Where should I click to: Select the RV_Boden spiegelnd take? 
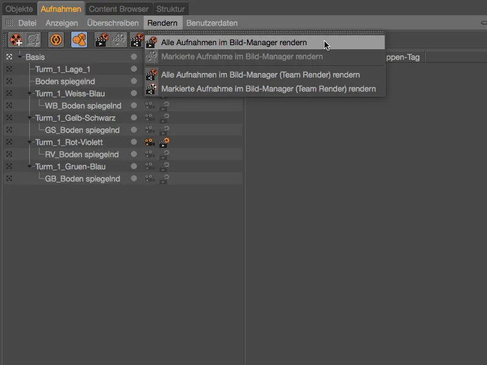click(82, 155)
